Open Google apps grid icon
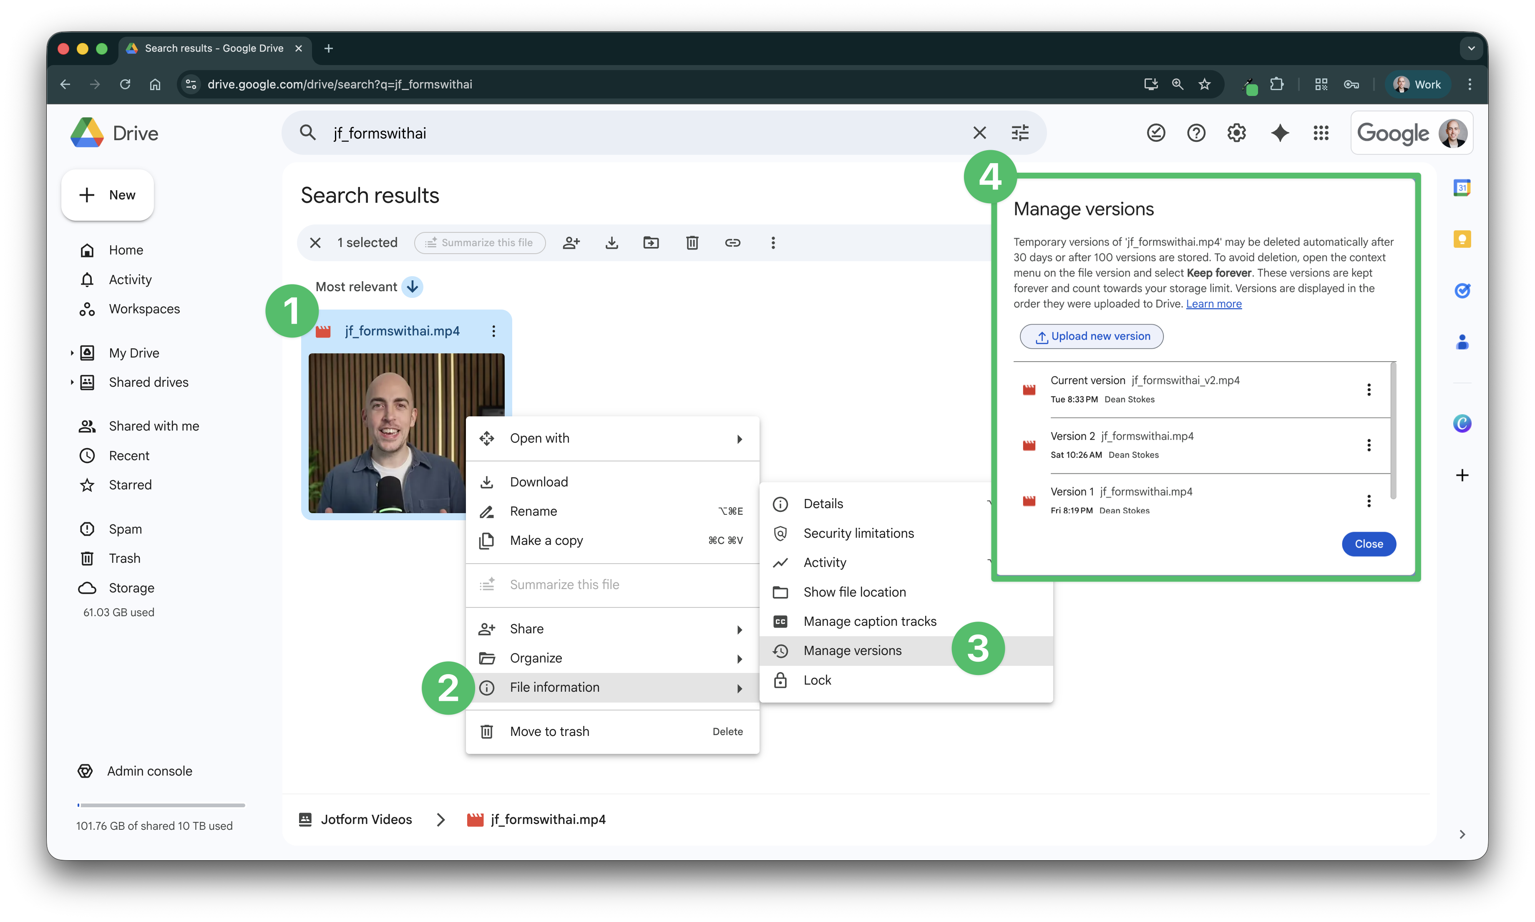The width and height of the screenshot is (1535, 922). [x=1321, y=133]
